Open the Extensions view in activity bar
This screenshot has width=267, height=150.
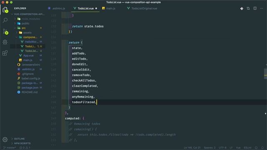pos(5,53)
